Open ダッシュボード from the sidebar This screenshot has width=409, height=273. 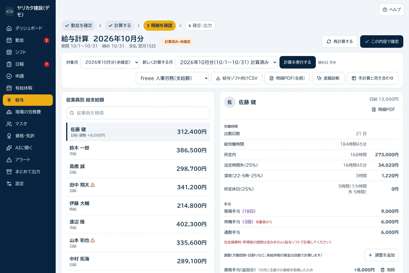pos(28,28)
